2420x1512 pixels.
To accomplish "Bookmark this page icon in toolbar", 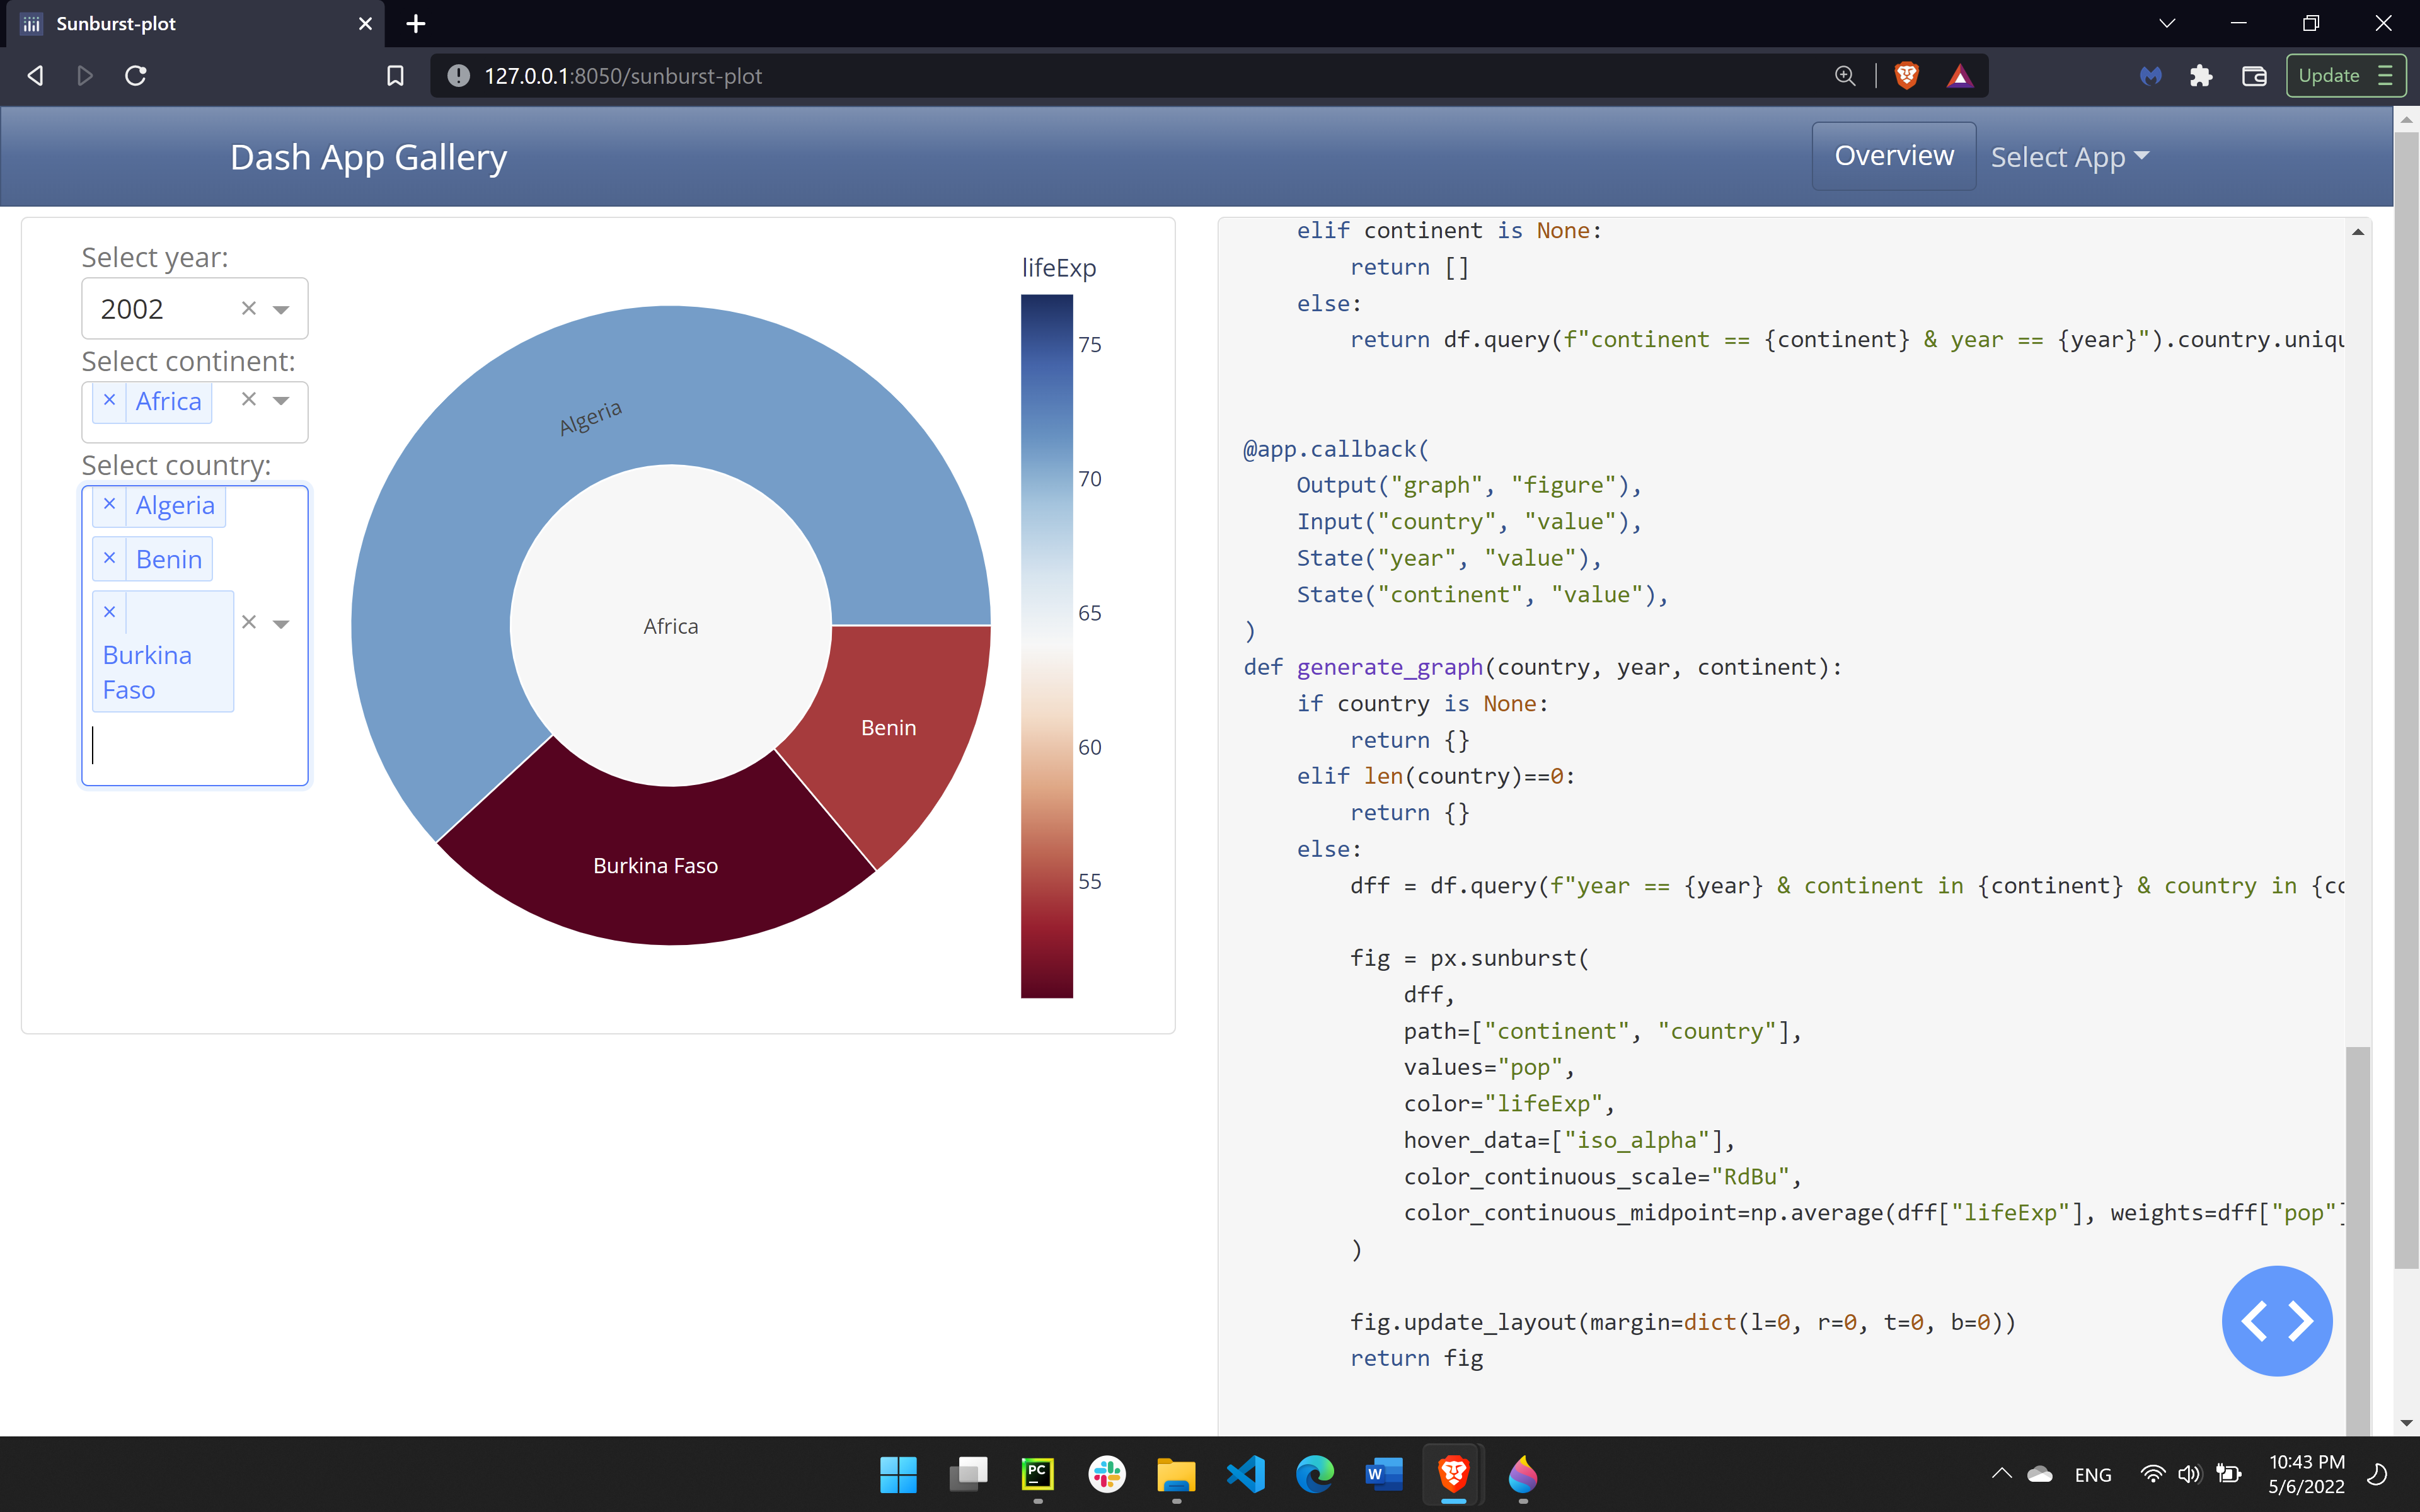I will pyautogui.click(x=395, y=76).
